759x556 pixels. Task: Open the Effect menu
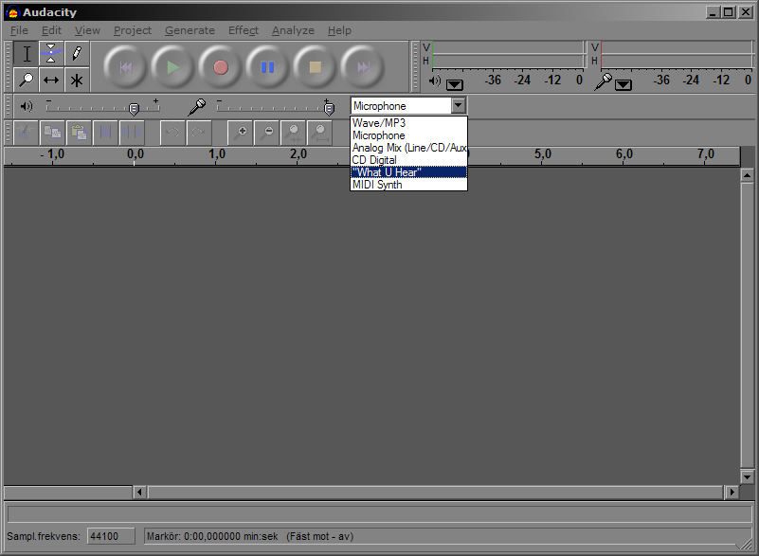pyautogui.click(x=243, y=30)
